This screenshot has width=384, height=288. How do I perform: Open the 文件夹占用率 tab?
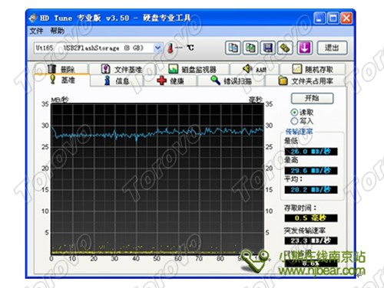pyautogui.click(x=306, y=81)
